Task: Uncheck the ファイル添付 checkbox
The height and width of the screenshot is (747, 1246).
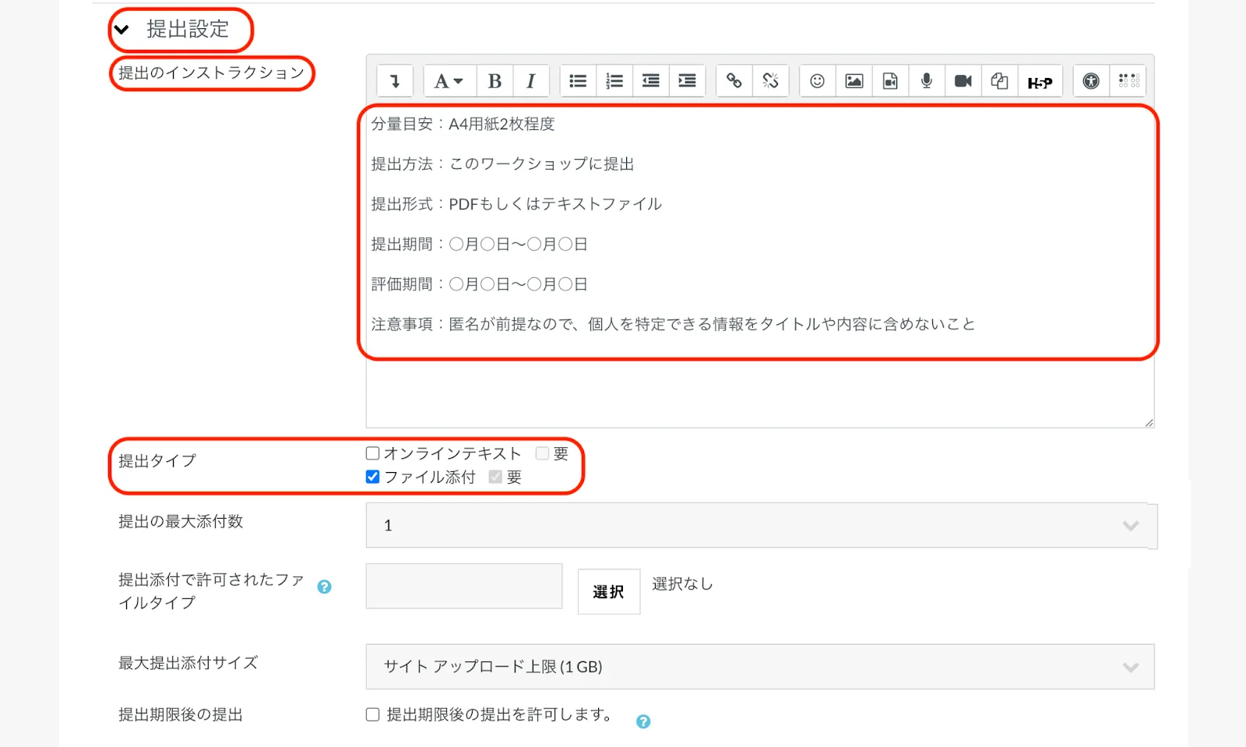Action: click(373, 477)
